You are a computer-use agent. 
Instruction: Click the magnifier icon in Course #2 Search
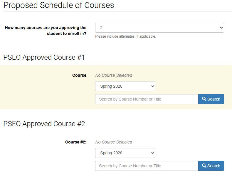click(x=204, y=166)
